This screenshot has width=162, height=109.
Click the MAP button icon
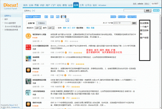pos(156,11)
